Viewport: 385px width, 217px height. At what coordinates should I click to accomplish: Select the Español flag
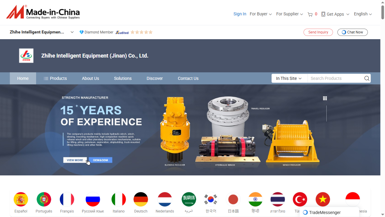point(21,200)
